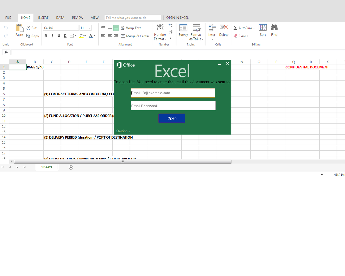
Task: Apply the blue font color
Action: click(x=91, y=36)
